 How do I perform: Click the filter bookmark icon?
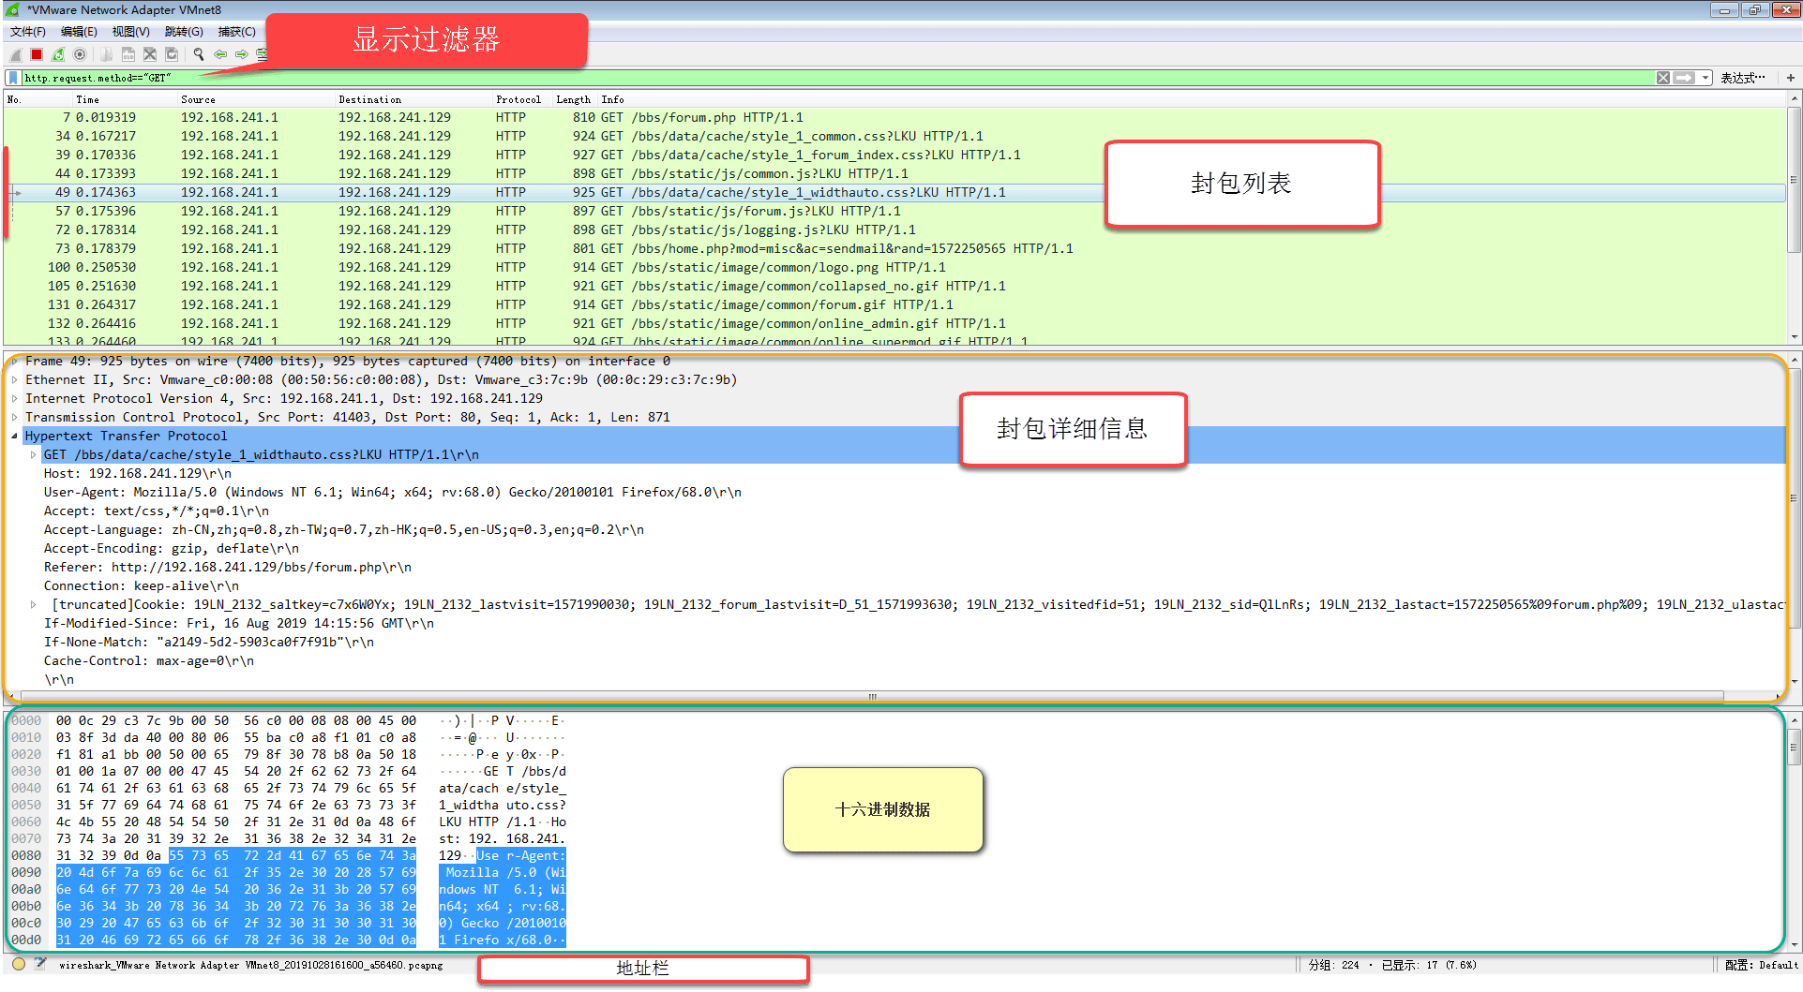pyautogui.click(x=13, y=78)
